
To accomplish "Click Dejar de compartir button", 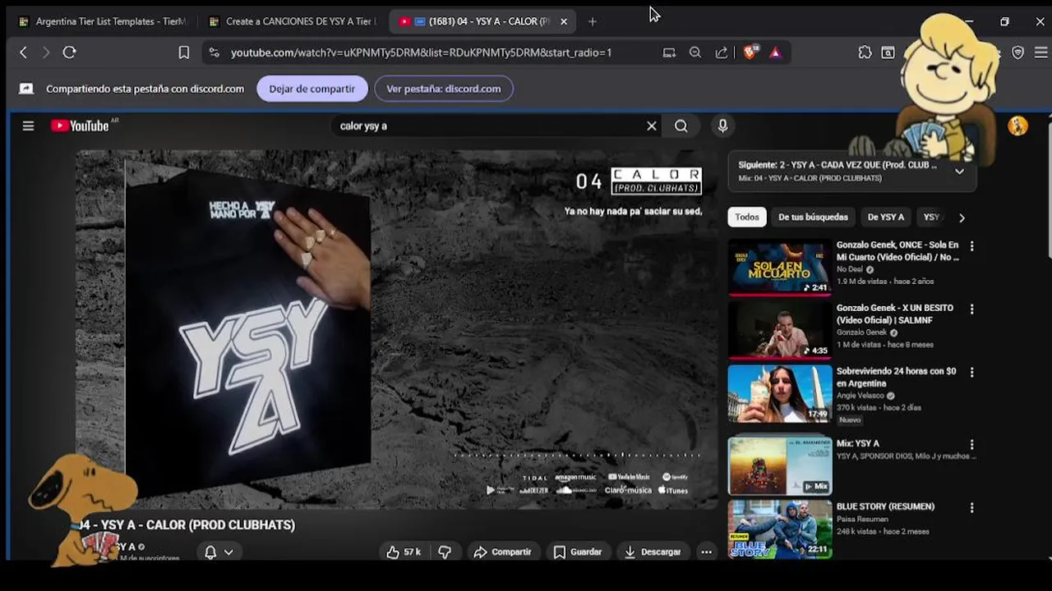I will [x=312, y=89].
